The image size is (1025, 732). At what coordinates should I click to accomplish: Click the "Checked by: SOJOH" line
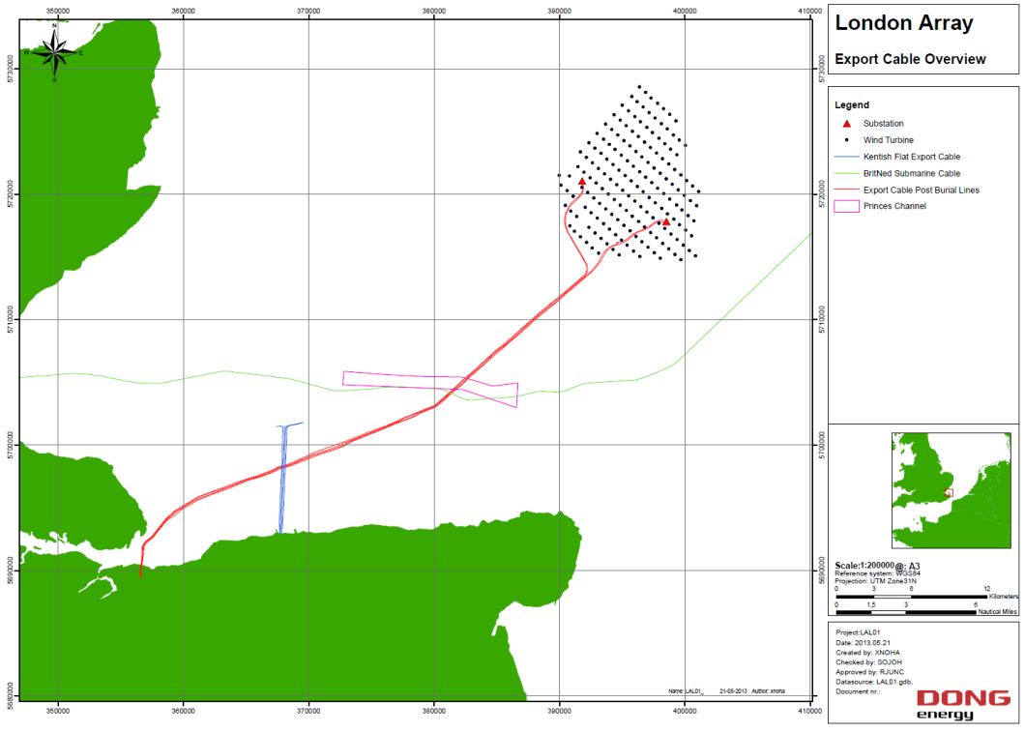(x=868, y=662)
